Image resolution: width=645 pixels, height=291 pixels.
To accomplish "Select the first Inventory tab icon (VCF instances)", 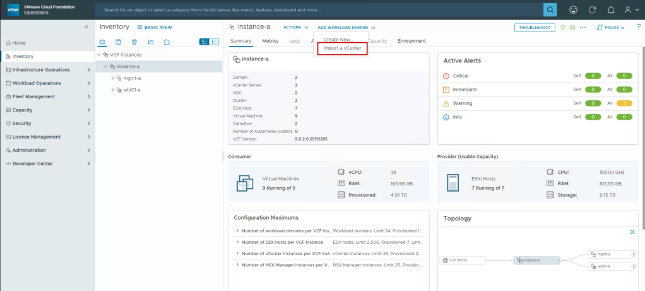I will coord(102,42).
